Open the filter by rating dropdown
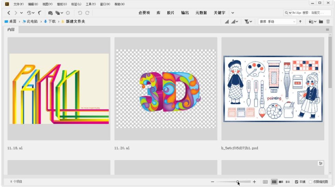 click(x=248, y=22)
